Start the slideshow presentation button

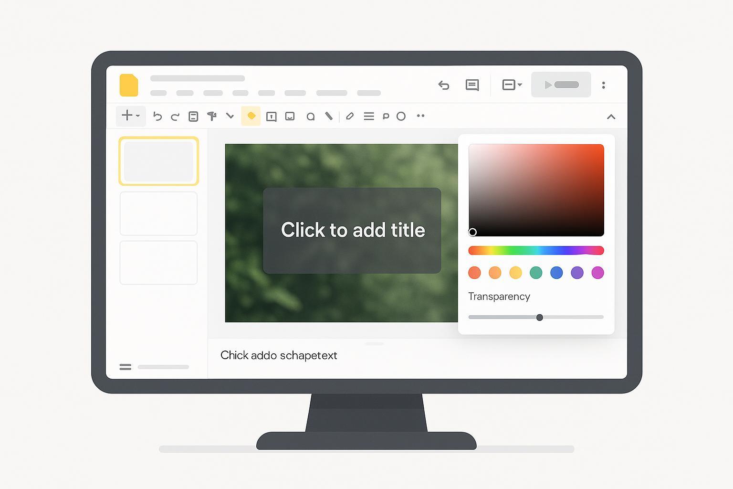561,85
